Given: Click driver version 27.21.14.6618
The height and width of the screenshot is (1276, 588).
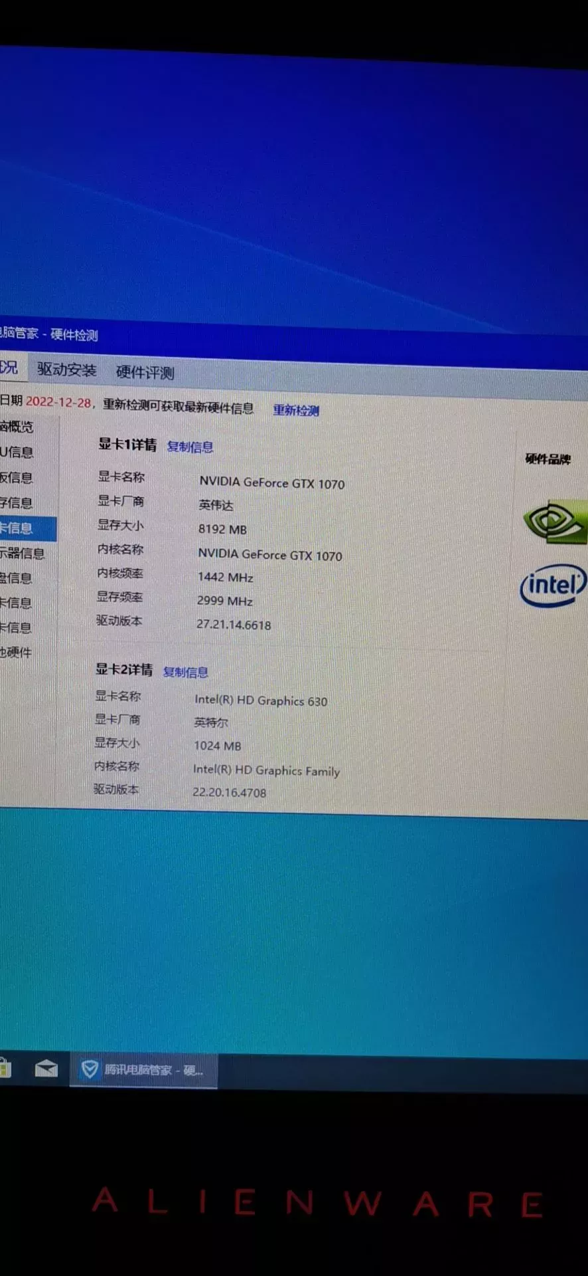Looking at the screenshot, I should click(x=234, y=625).
